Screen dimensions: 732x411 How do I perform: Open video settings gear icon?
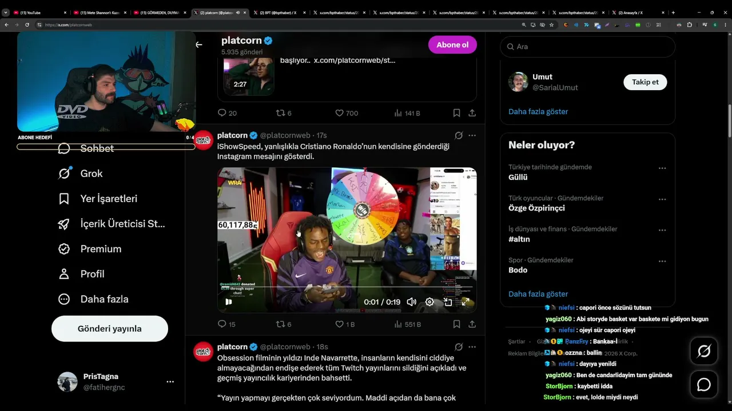(429, 302)
